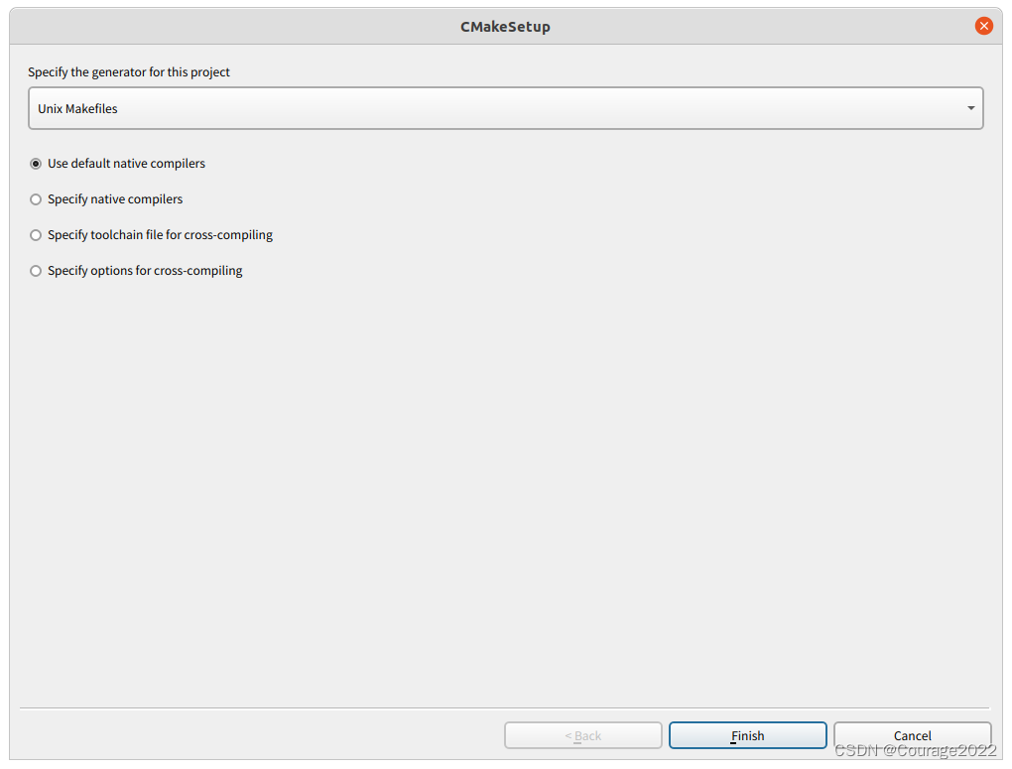Click the 'Specify the generator for this project' label
1012x769 pixels.
click(128, 72)
